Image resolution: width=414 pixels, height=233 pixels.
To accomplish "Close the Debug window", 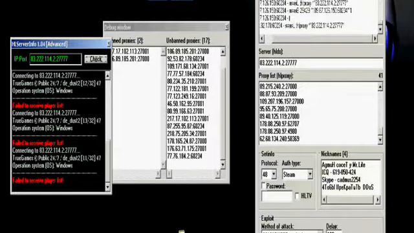I will (226, 27).
